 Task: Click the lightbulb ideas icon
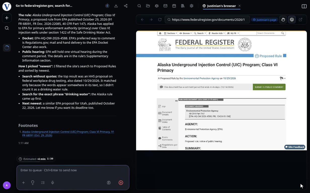[33, 183]
